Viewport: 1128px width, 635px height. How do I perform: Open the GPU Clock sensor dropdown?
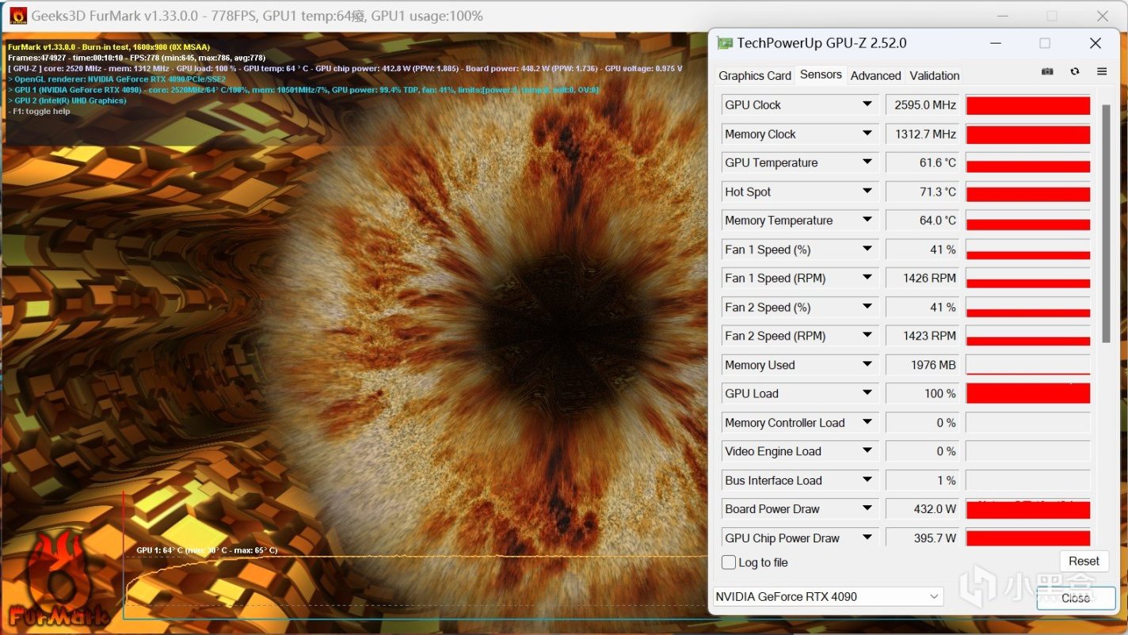[x=867, y=105]
